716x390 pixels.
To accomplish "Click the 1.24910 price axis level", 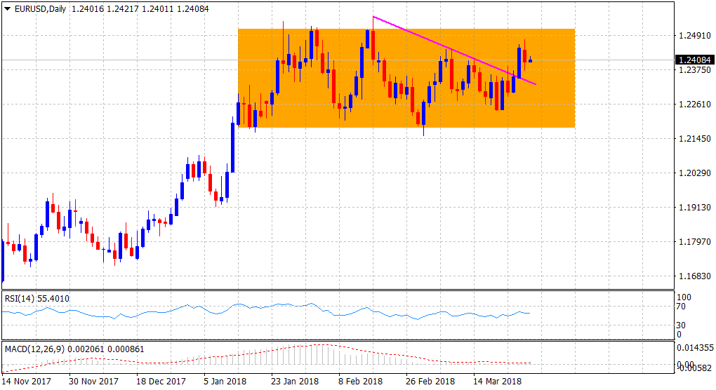I will click(x=694, y=36).
